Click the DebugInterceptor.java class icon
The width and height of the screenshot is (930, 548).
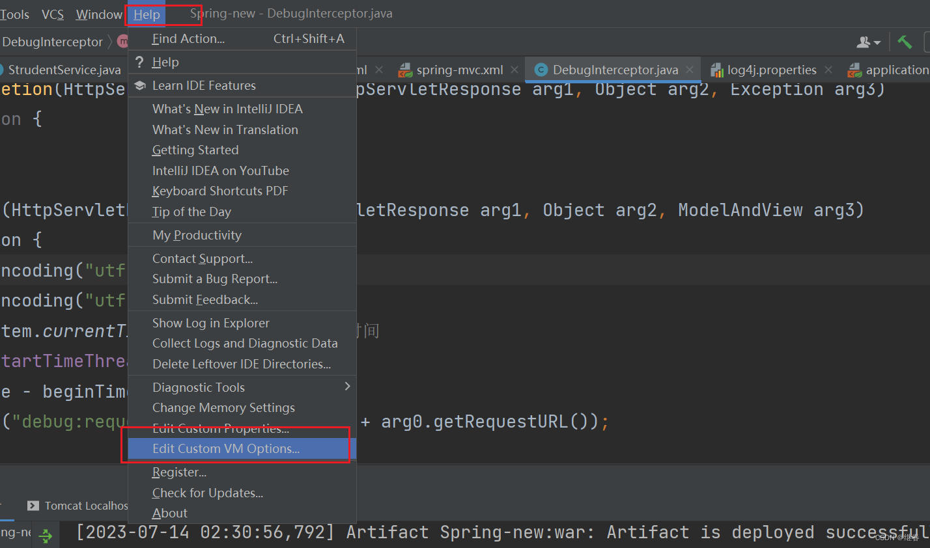click(x=541, y=70)
